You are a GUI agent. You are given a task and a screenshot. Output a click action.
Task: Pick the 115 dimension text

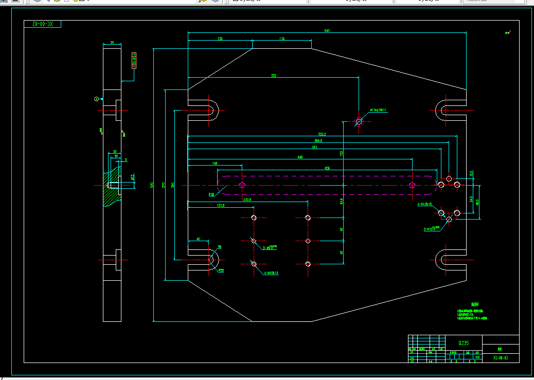pos(281,39)
